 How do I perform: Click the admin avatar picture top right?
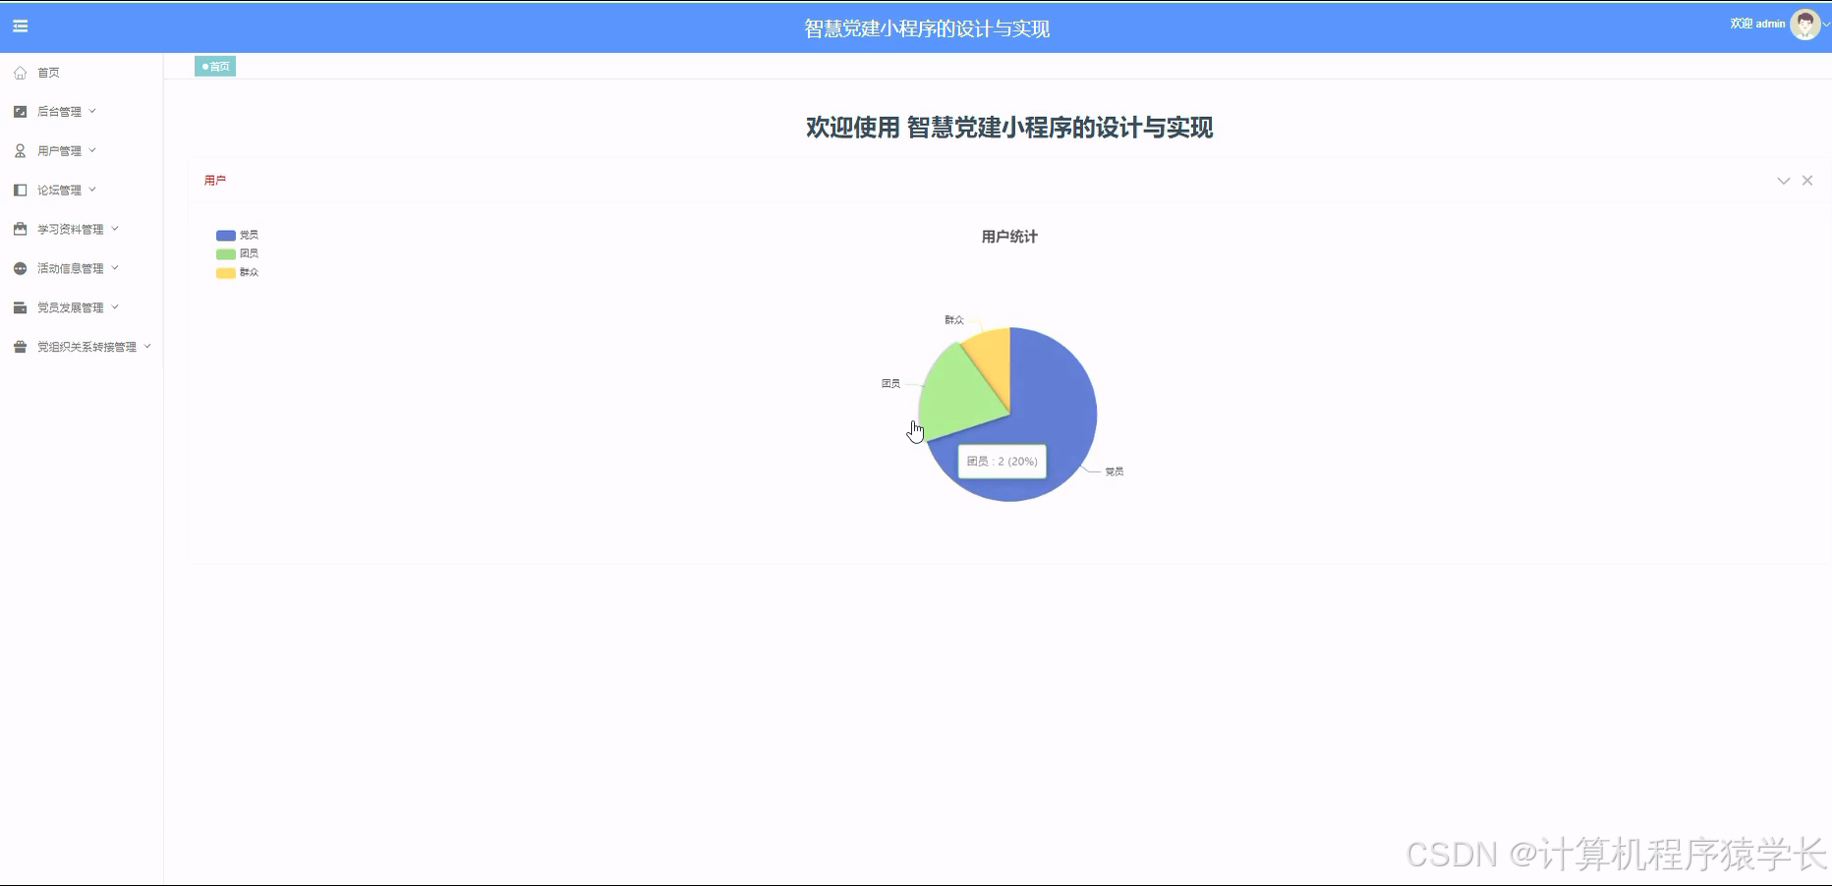[x=1804, y=24]
